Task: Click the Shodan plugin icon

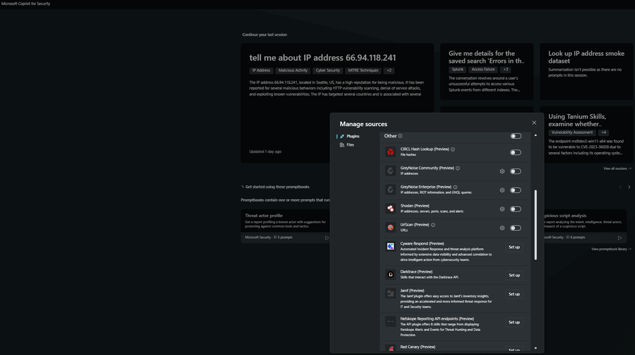Action: click(x=390, y=209)
